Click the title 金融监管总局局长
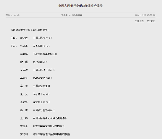162x139 pixels. [x=43, y=78]
